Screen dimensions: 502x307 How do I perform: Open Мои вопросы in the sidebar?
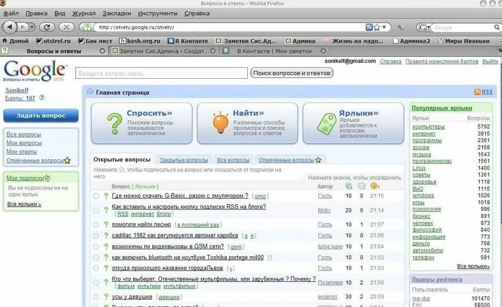(24, 143)
